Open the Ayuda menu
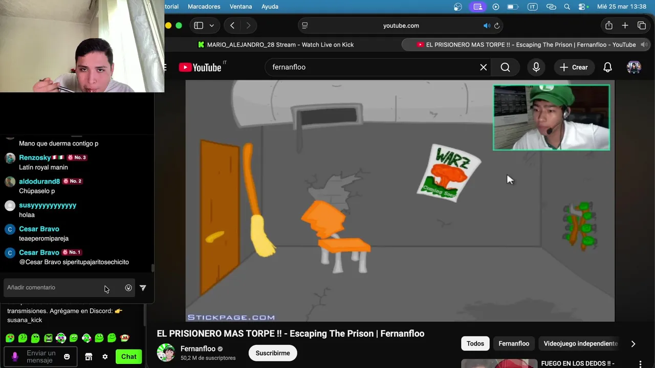This screenshot has height=368, width=655. [270, 7]
